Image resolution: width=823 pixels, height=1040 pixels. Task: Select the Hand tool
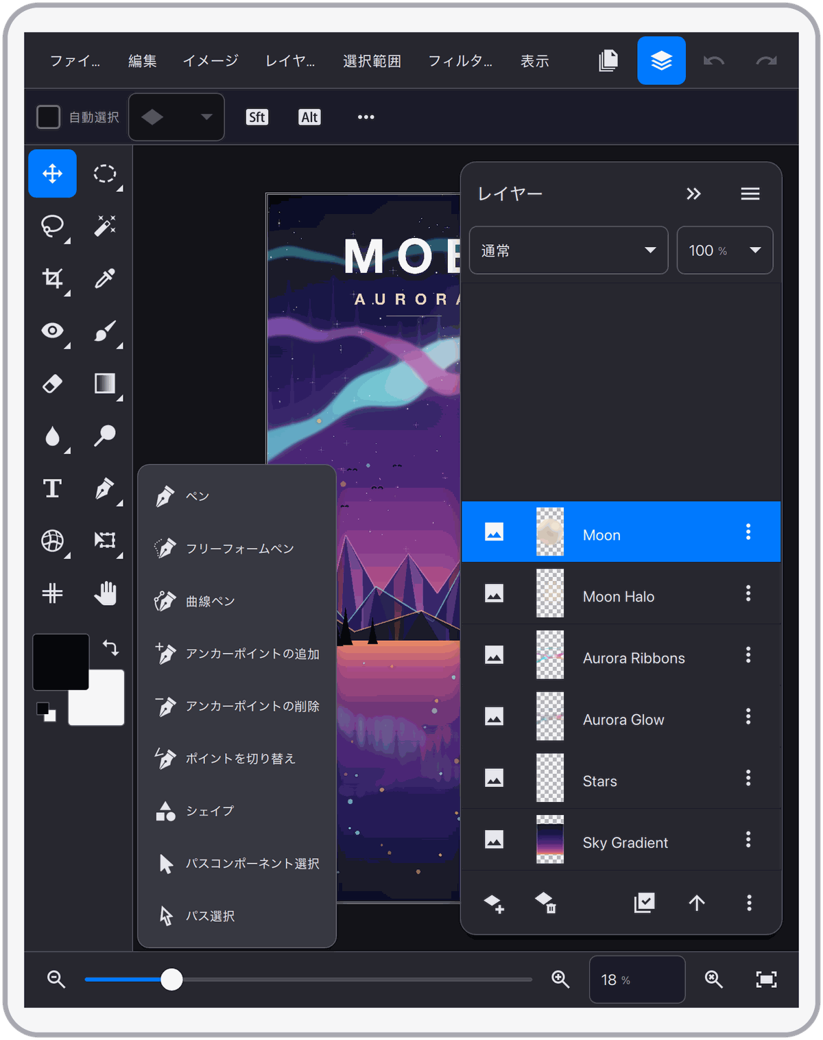pyautogui.click(x=105, y=593)
